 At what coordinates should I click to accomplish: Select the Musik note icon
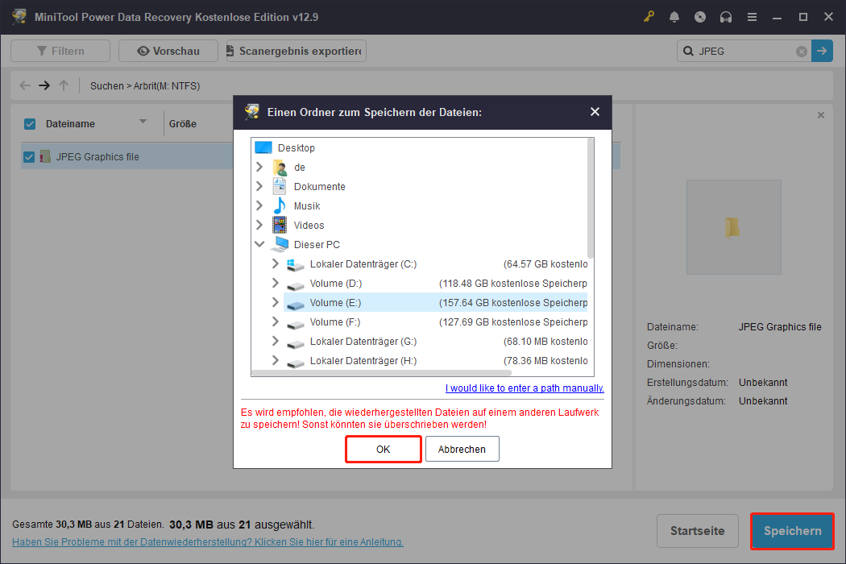coord(280,205)
